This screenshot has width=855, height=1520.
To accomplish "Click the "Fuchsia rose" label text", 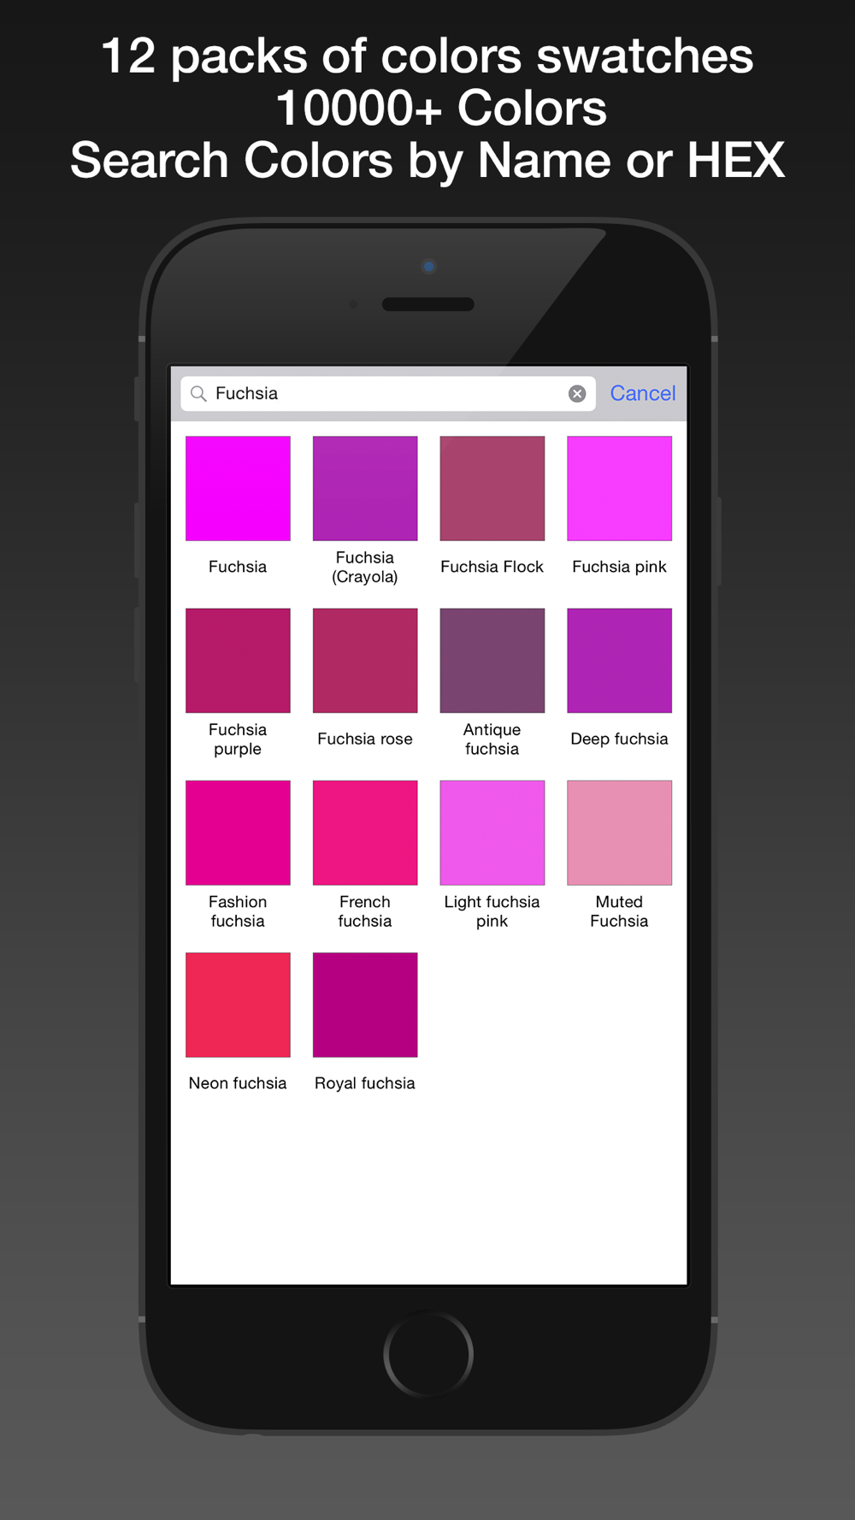I will coord(365,739).
